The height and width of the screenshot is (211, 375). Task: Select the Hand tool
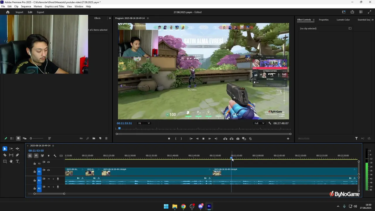(11, 161)
